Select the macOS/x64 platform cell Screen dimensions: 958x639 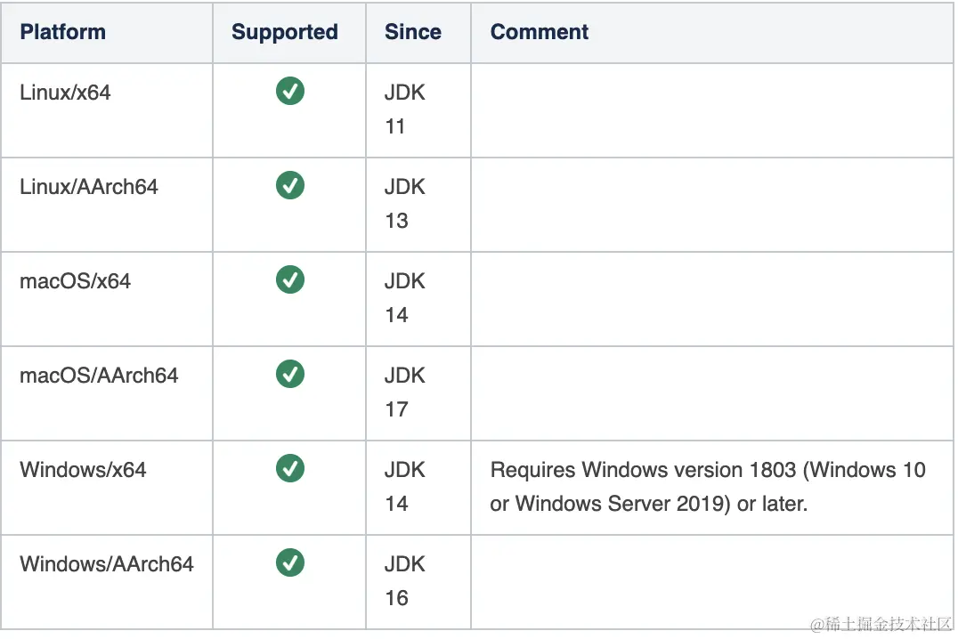(x=75, y=281)
